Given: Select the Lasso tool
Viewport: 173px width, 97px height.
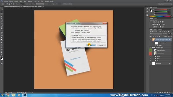Looking at the screenshot, I should click(2, 14).
